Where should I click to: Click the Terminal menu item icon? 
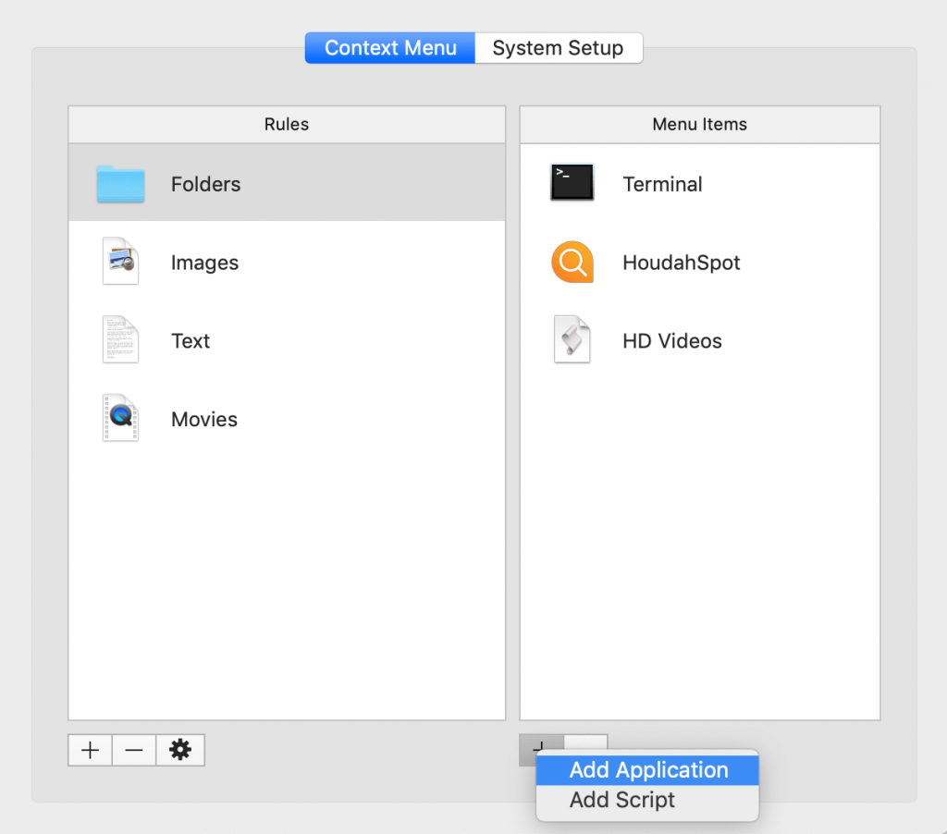[572, 182]
